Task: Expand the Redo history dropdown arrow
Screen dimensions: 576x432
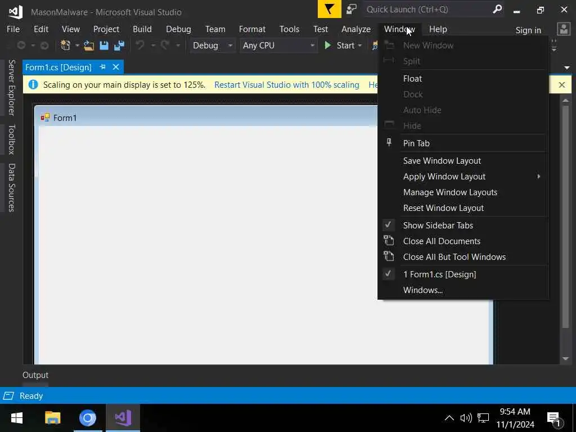Action: click(x=178, y=45)
